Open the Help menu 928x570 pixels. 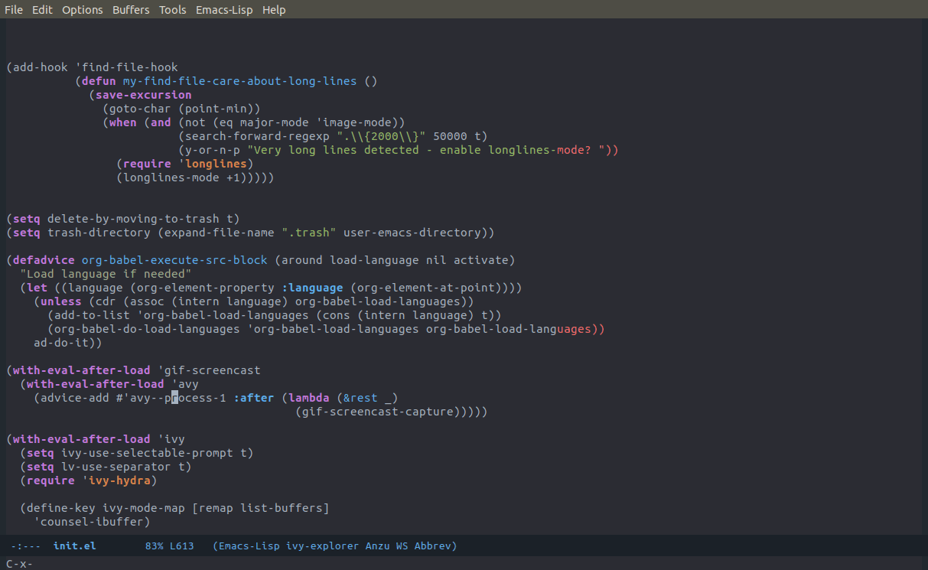click(x=274, y=10)
